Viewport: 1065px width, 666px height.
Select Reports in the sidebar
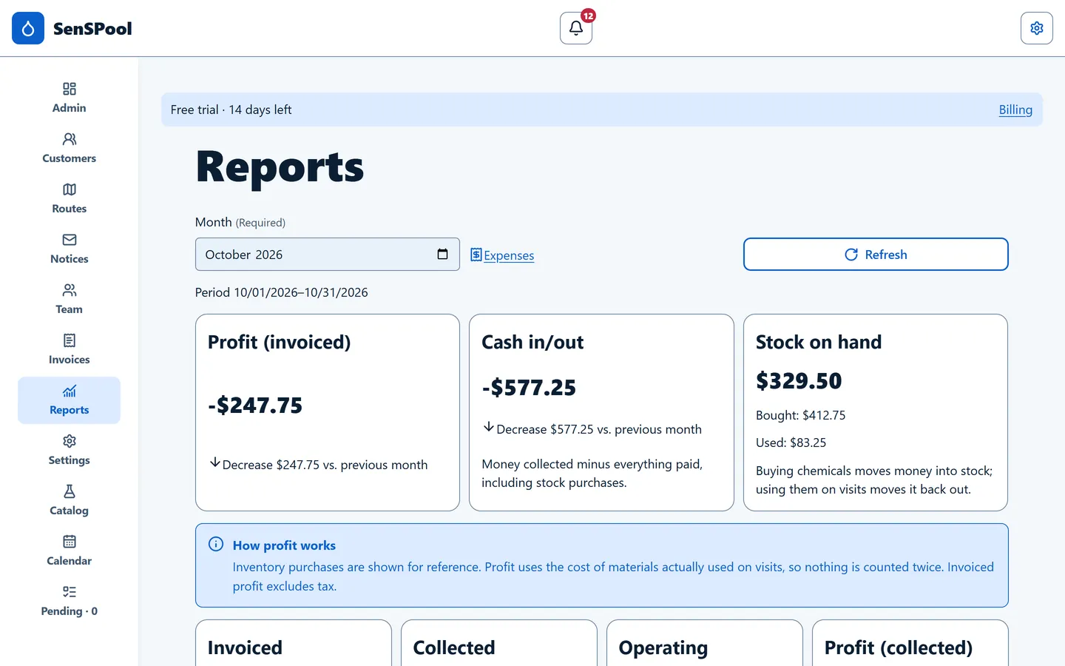point(70,400)
